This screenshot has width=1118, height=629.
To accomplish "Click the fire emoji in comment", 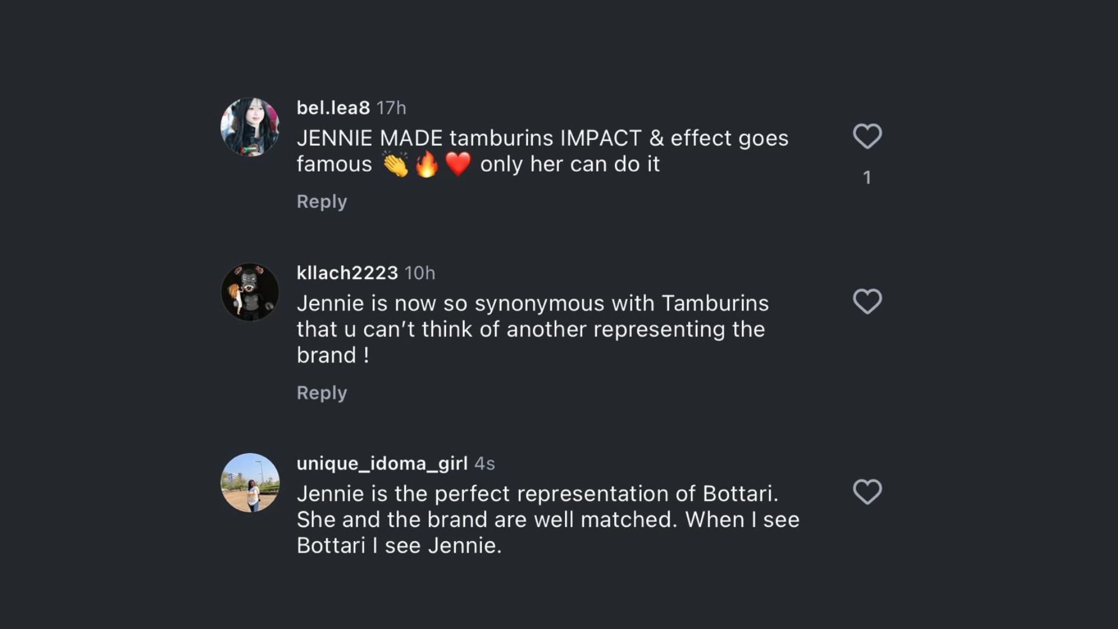I will pyautogui.click(x=427, y=164).
